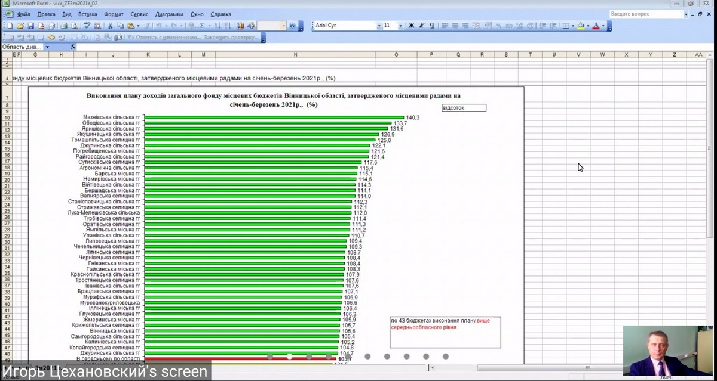Select the відсоток legend box in chart
The width and height of the screenshot is (717, 381).
pyautogui.click(x=463, y=108)
